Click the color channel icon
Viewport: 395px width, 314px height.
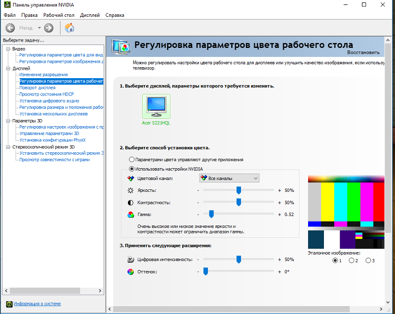130,179
